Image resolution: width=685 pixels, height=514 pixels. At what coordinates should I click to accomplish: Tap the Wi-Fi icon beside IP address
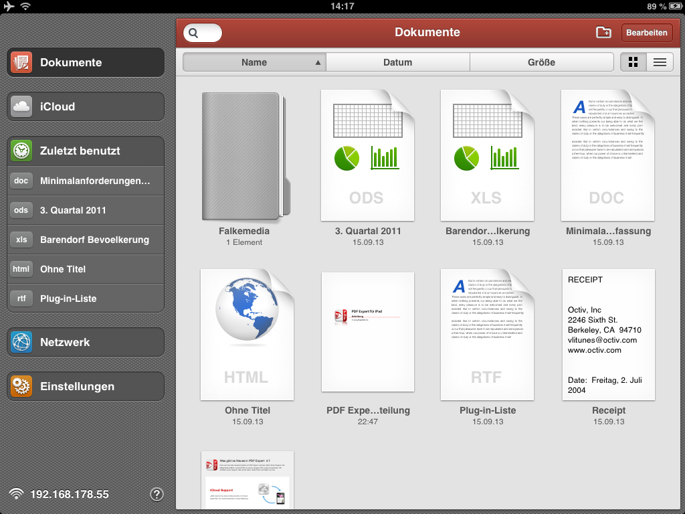[x=16, y=495]
